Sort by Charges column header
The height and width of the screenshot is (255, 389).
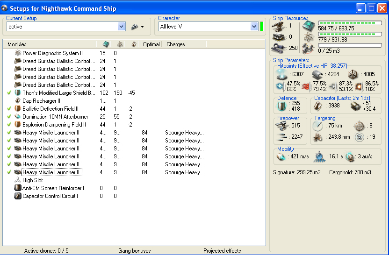(184, 44)
